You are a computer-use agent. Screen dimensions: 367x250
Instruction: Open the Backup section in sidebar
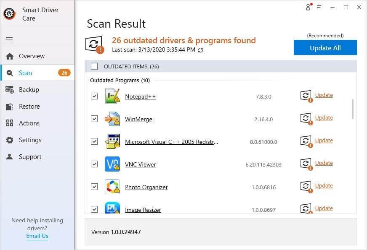pyautogui.click(x=29, y=90)
